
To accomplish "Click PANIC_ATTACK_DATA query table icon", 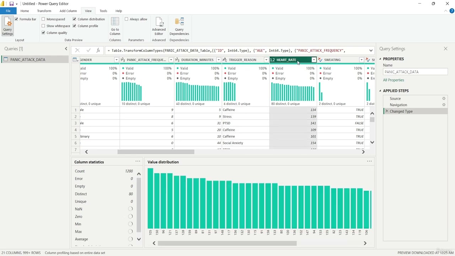I will [6, 59].
